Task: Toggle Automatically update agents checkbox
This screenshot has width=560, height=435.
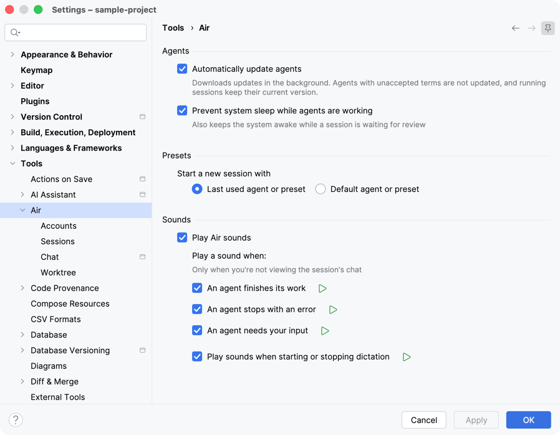Action: point(182,69)
